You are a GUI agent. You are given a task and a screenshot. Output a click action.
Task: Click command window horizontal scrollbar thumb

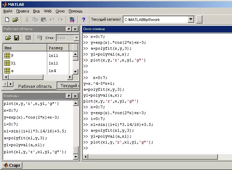(x=153, y=157)
